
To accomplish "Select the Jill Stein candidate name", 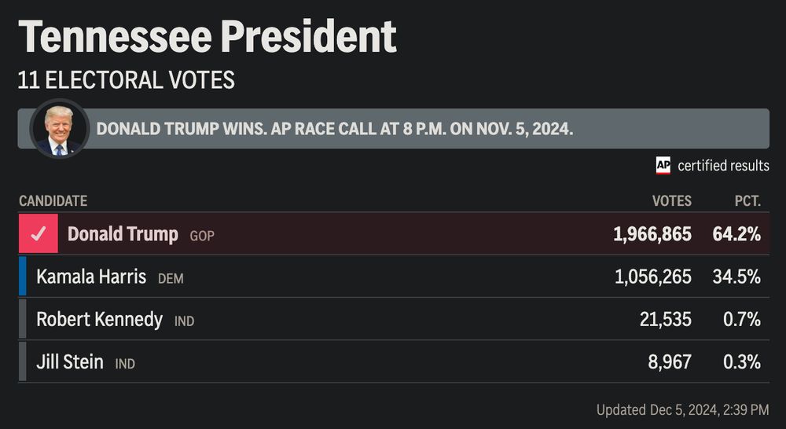I will [x=70, y=362].
